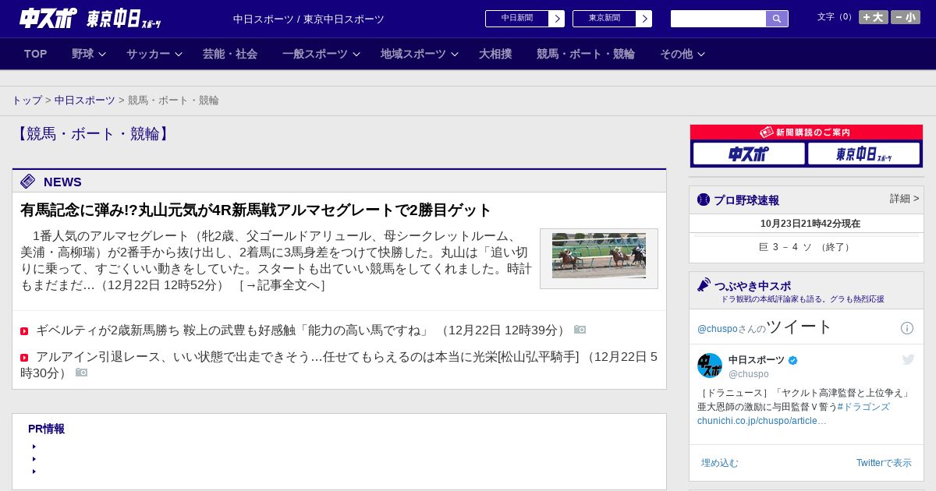
Task: Expand the 一般スポーツ menu
Action: tap(321, 54)
